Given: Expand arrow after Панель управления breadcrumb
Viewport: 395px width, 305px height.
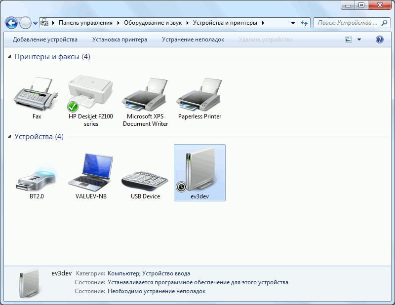Looking at the screenshot, I should 118,23.
